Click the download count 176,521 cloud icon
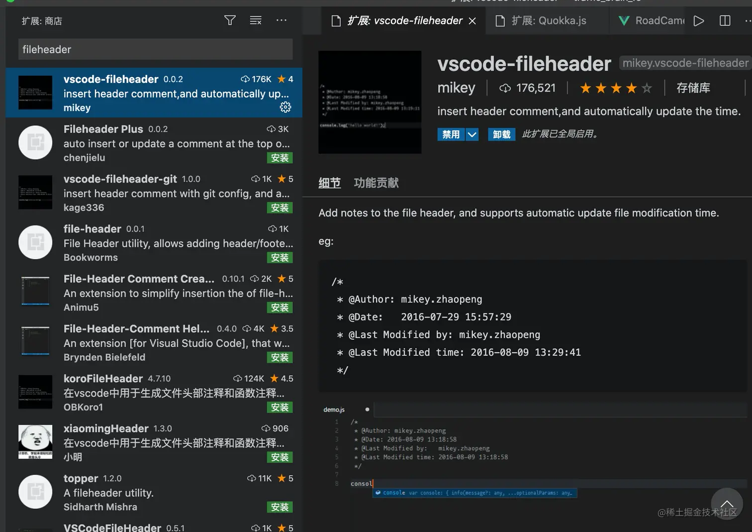 pyautogui.click(x=505, y=88)
